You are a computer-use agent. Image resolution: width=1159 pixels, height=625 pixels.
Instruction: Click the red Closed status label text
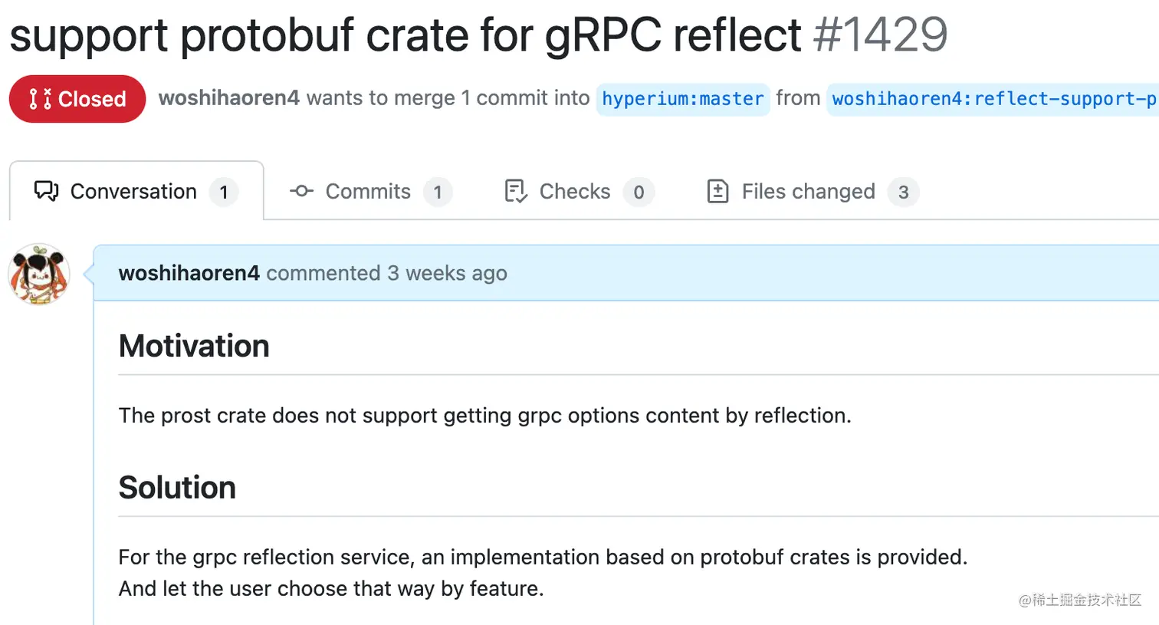(x=92, y=99)
